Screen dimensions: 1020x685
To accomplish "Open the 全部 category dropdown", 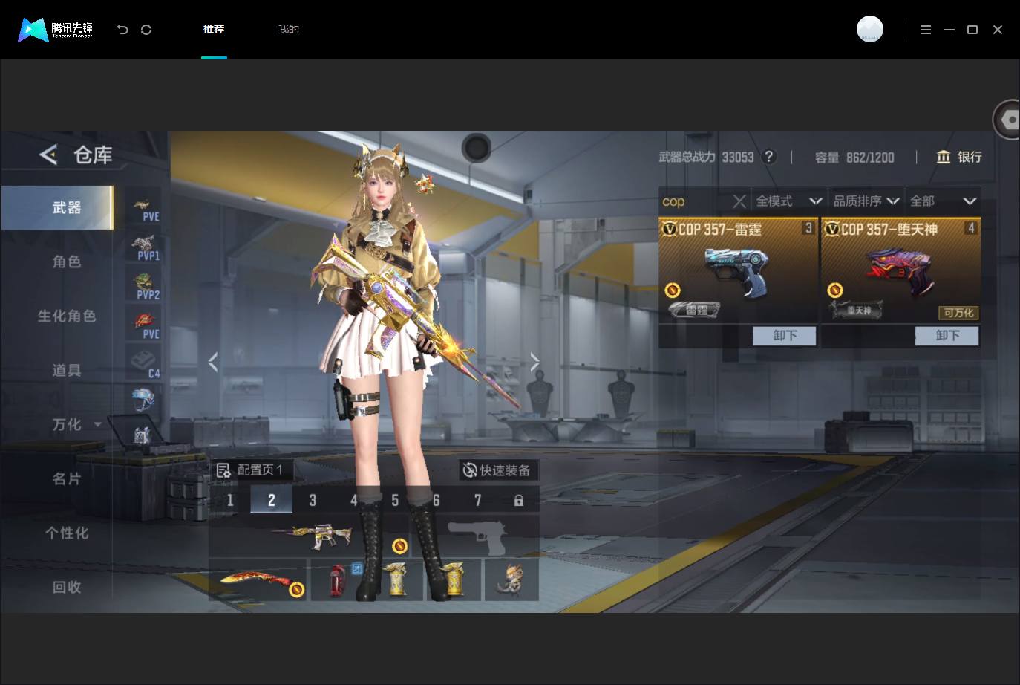I will click(943, 201).
